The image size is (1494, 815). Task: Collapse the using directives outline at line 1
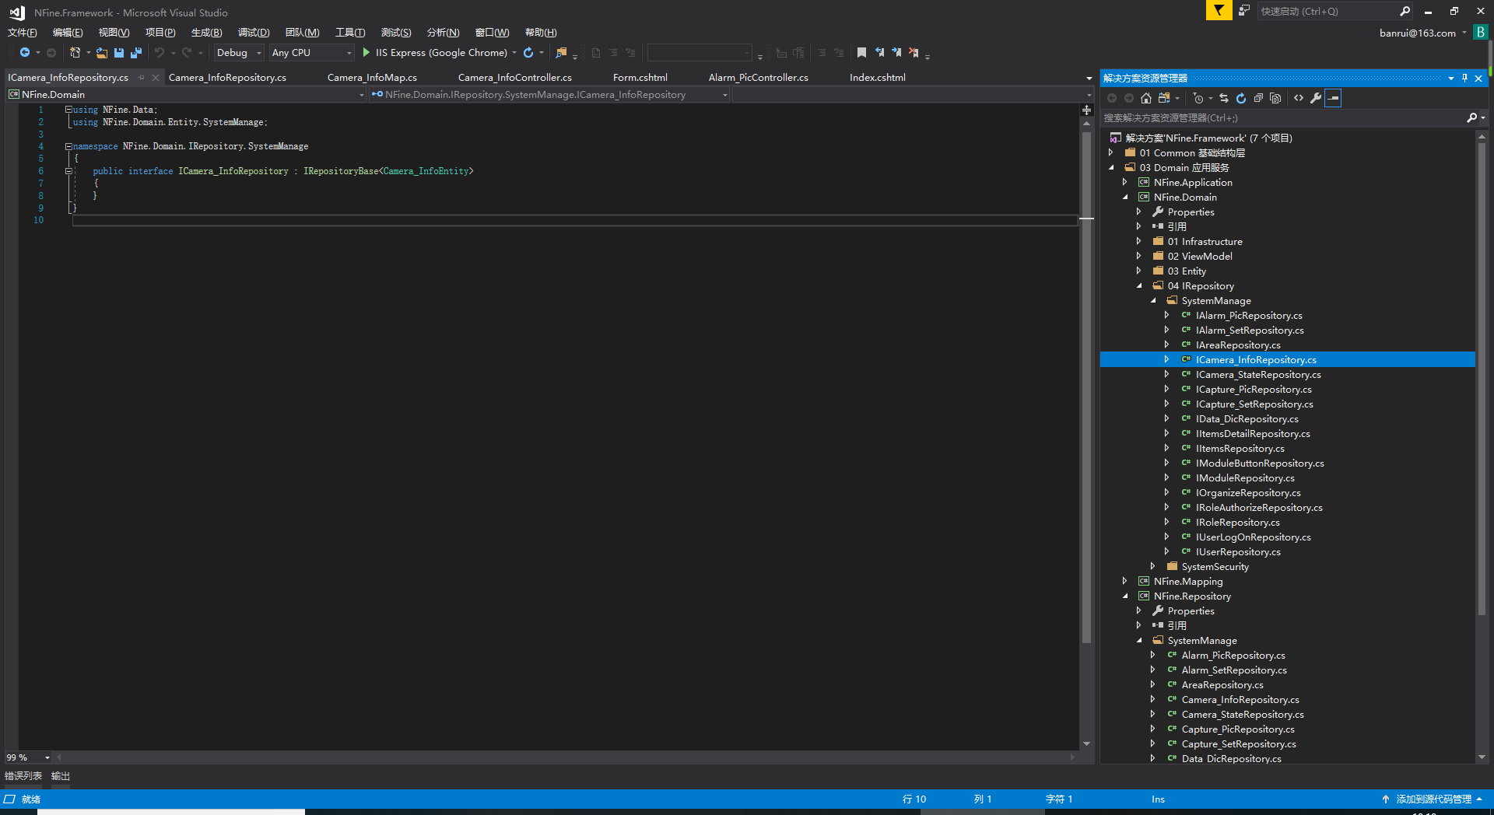[x=68, y=110]
